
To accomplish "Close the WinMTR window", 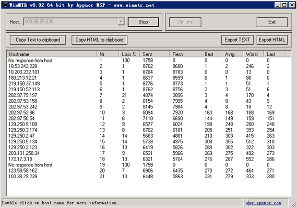I will point(292,5).
